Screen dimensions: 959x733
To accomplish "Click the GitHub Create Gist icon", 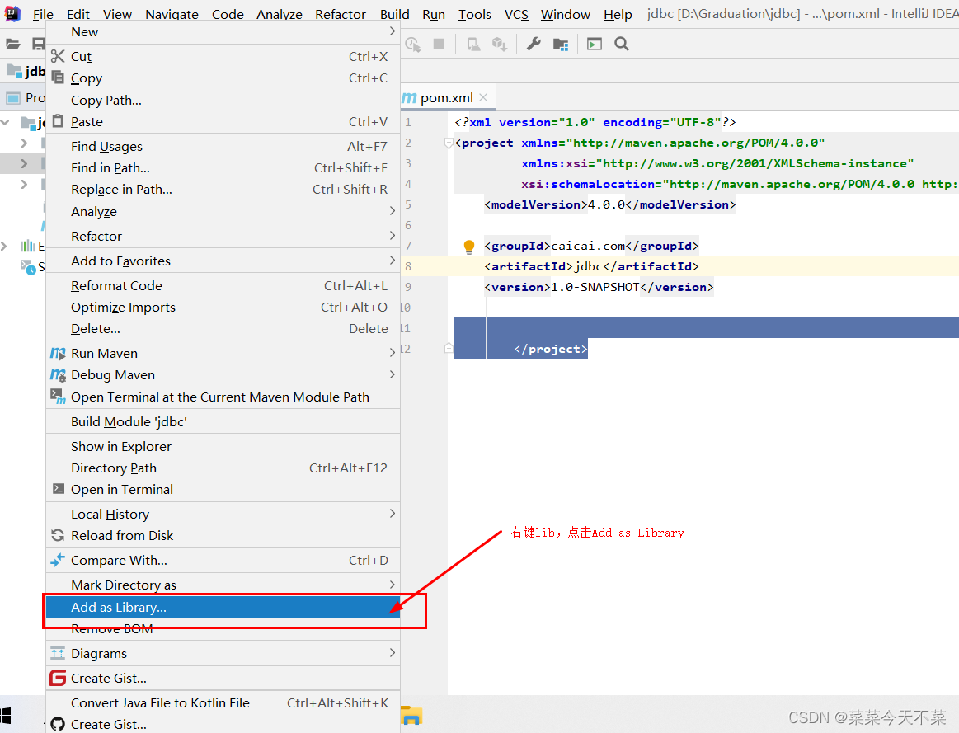I will pyautogui.click(x=58, y=724).
